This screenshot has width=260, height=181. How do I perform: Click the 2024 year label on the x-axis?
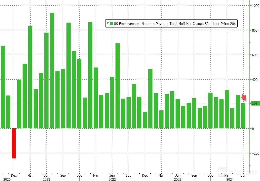[230, 179]
